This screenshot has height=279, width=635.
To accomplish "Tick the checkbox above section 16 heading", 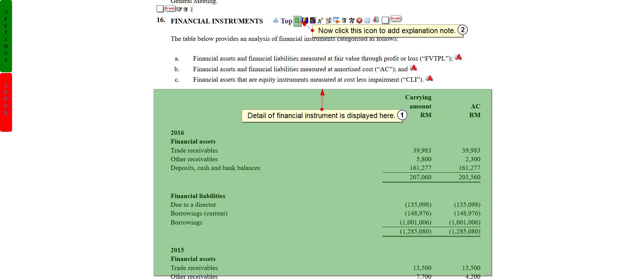I will 160,9.
